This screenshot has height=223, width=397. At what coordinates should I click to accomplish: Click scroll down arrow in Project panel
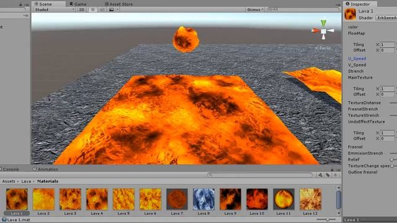click(339, 213)
